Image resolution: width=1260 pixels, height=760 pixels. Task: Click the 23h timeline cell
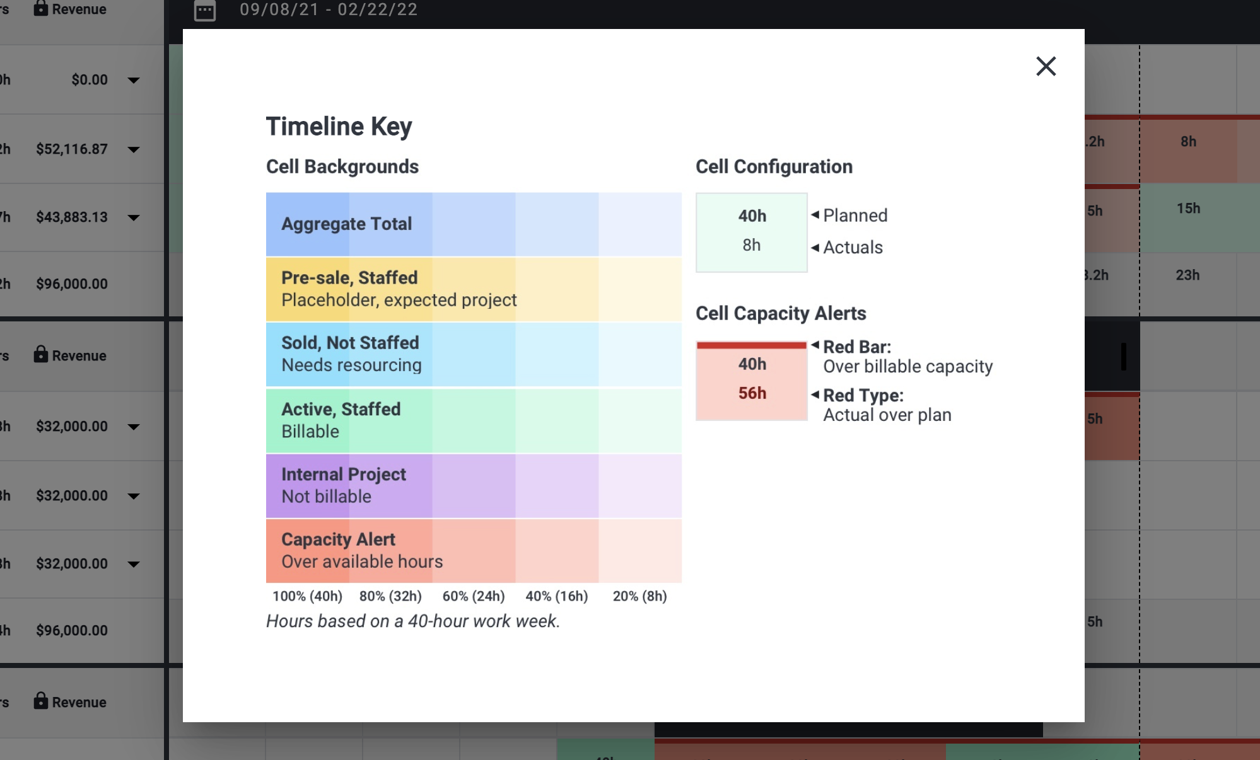coord(1187,275)
